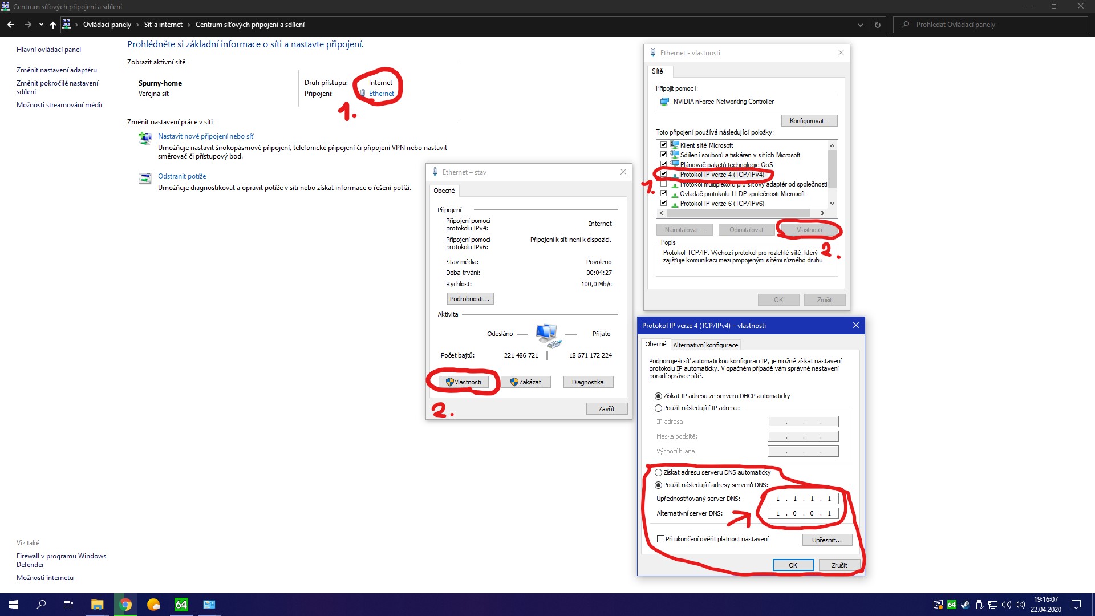Image resolution: width=1095 pixels, height=616 pixels.
Task: Open the action center notification icon
Action: click(x=1076, y=605)
